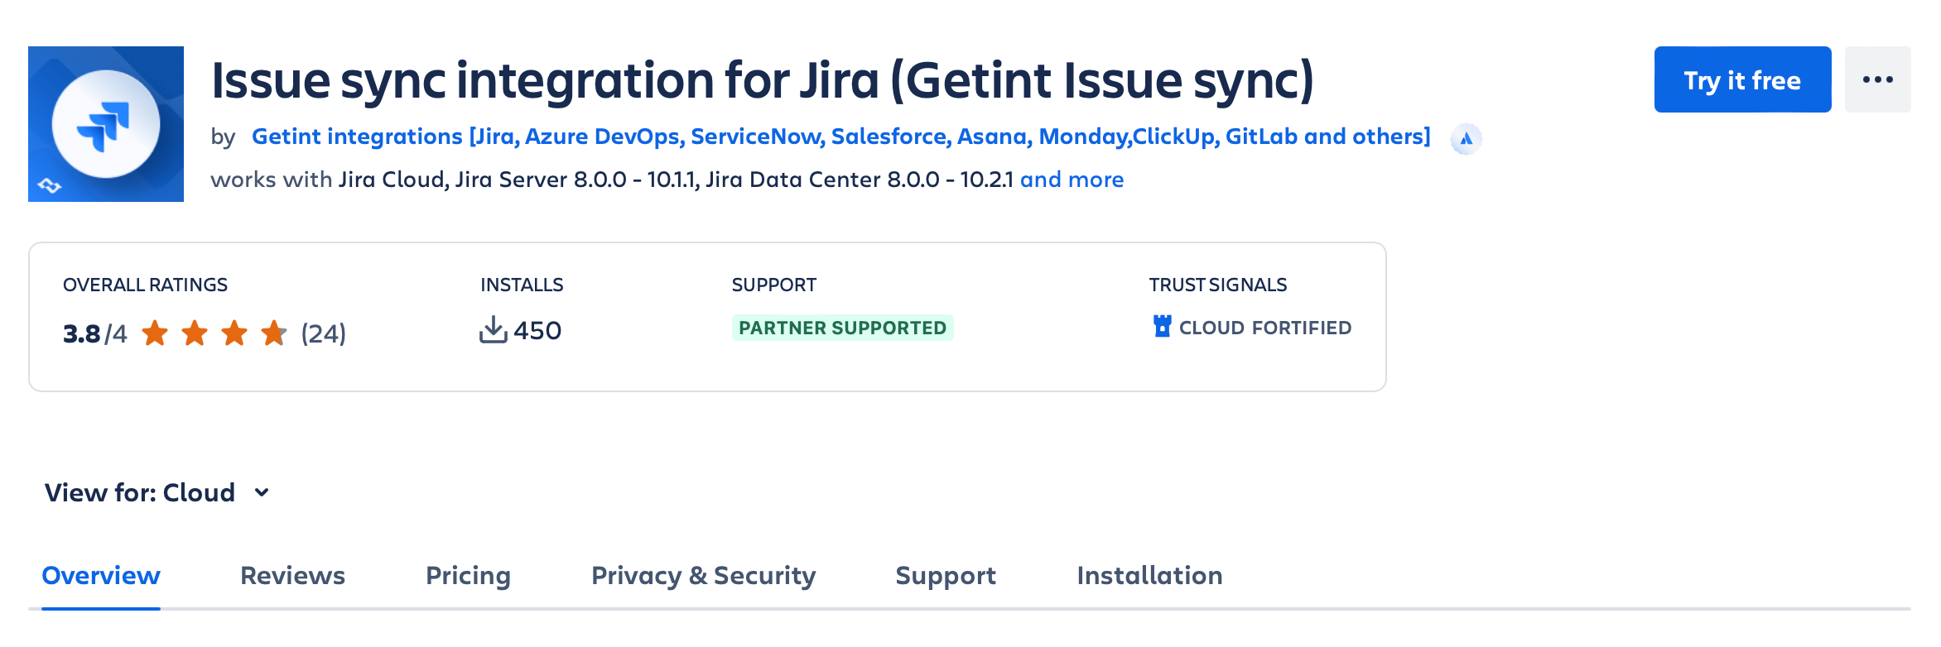Open the Support tab
Image resolution: width=1941 pixels, height=647 pixels.
pyautogui.click(x=946, y=576)
